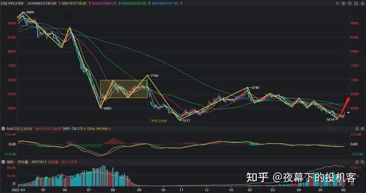
Task: Click the 09 month tick on time axis
Action: coord(139,190)
